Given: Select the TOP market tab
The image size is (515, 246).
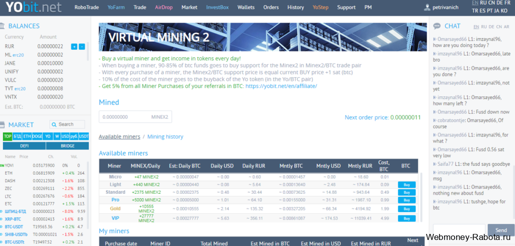Looking at the screenshot, I should coord(8,136).
